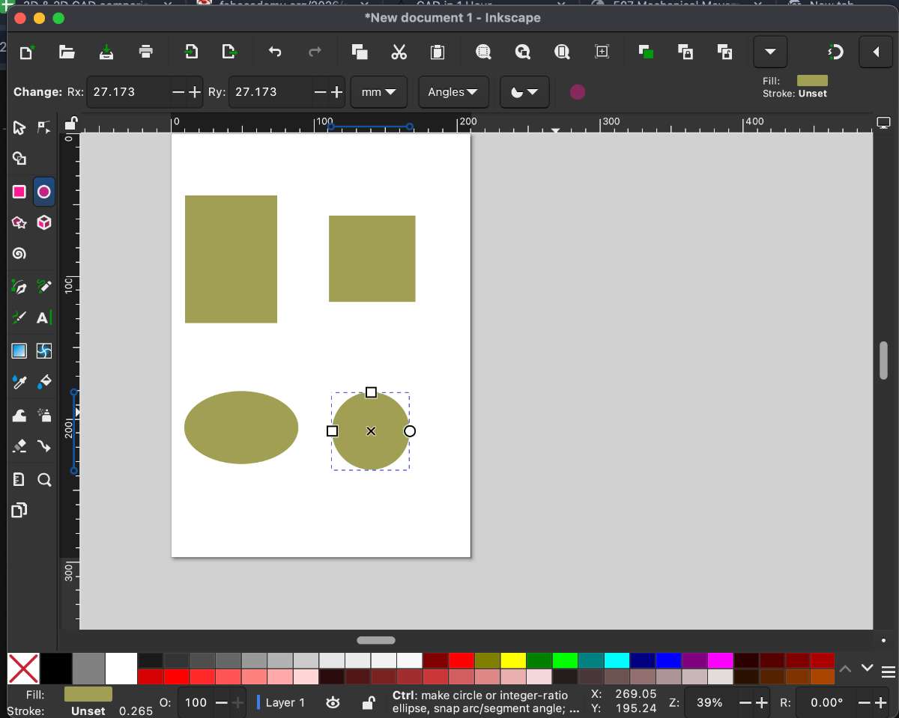Select the Eraser tool
899x718 pixels.
[19, 447]
